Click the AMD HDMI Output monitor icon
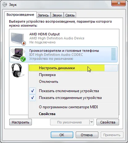The width and height of the screenshot is (128, 143). (x=18, y=39)
